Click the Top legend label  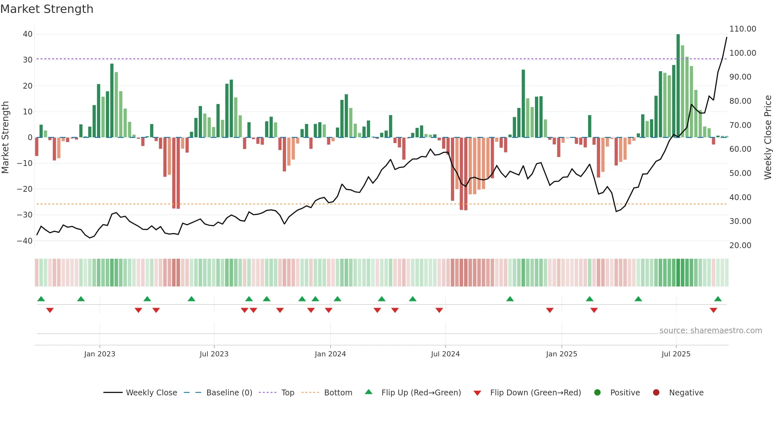288,392
